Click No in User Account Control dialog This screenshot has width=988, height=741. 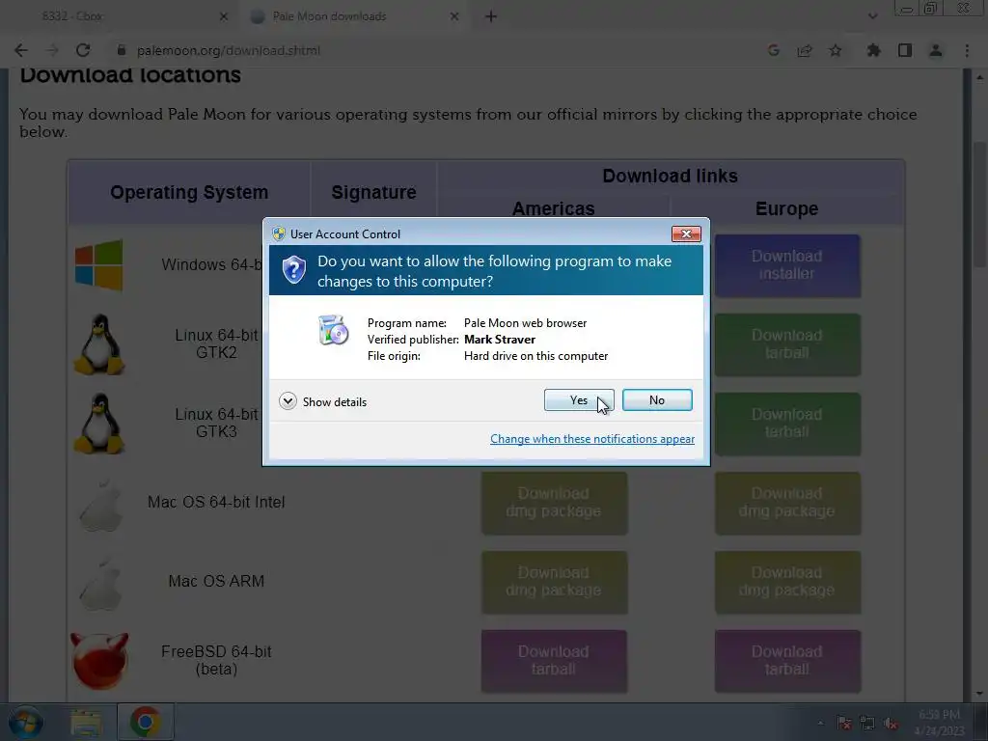pyautogui.click(x=656, y=400)
